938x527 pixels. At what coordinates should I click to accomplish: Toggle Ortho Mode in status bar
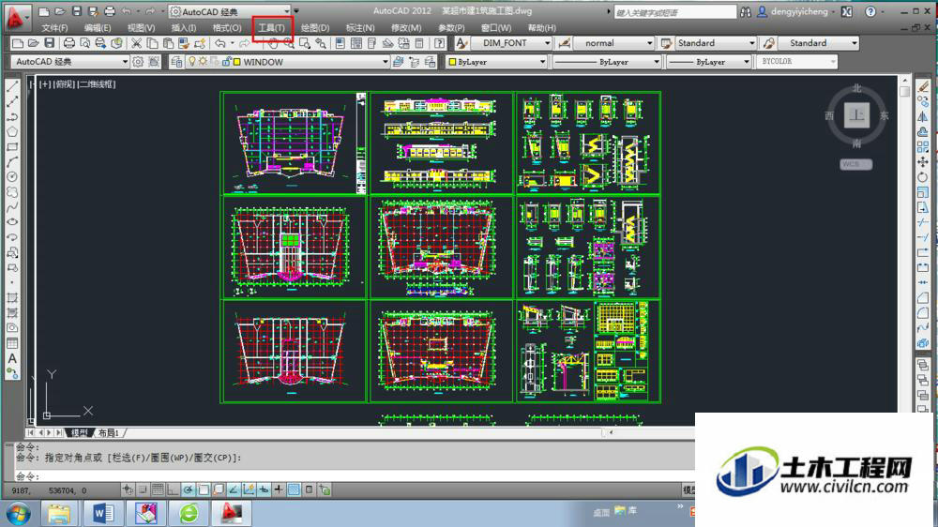(x=173, y=489)
